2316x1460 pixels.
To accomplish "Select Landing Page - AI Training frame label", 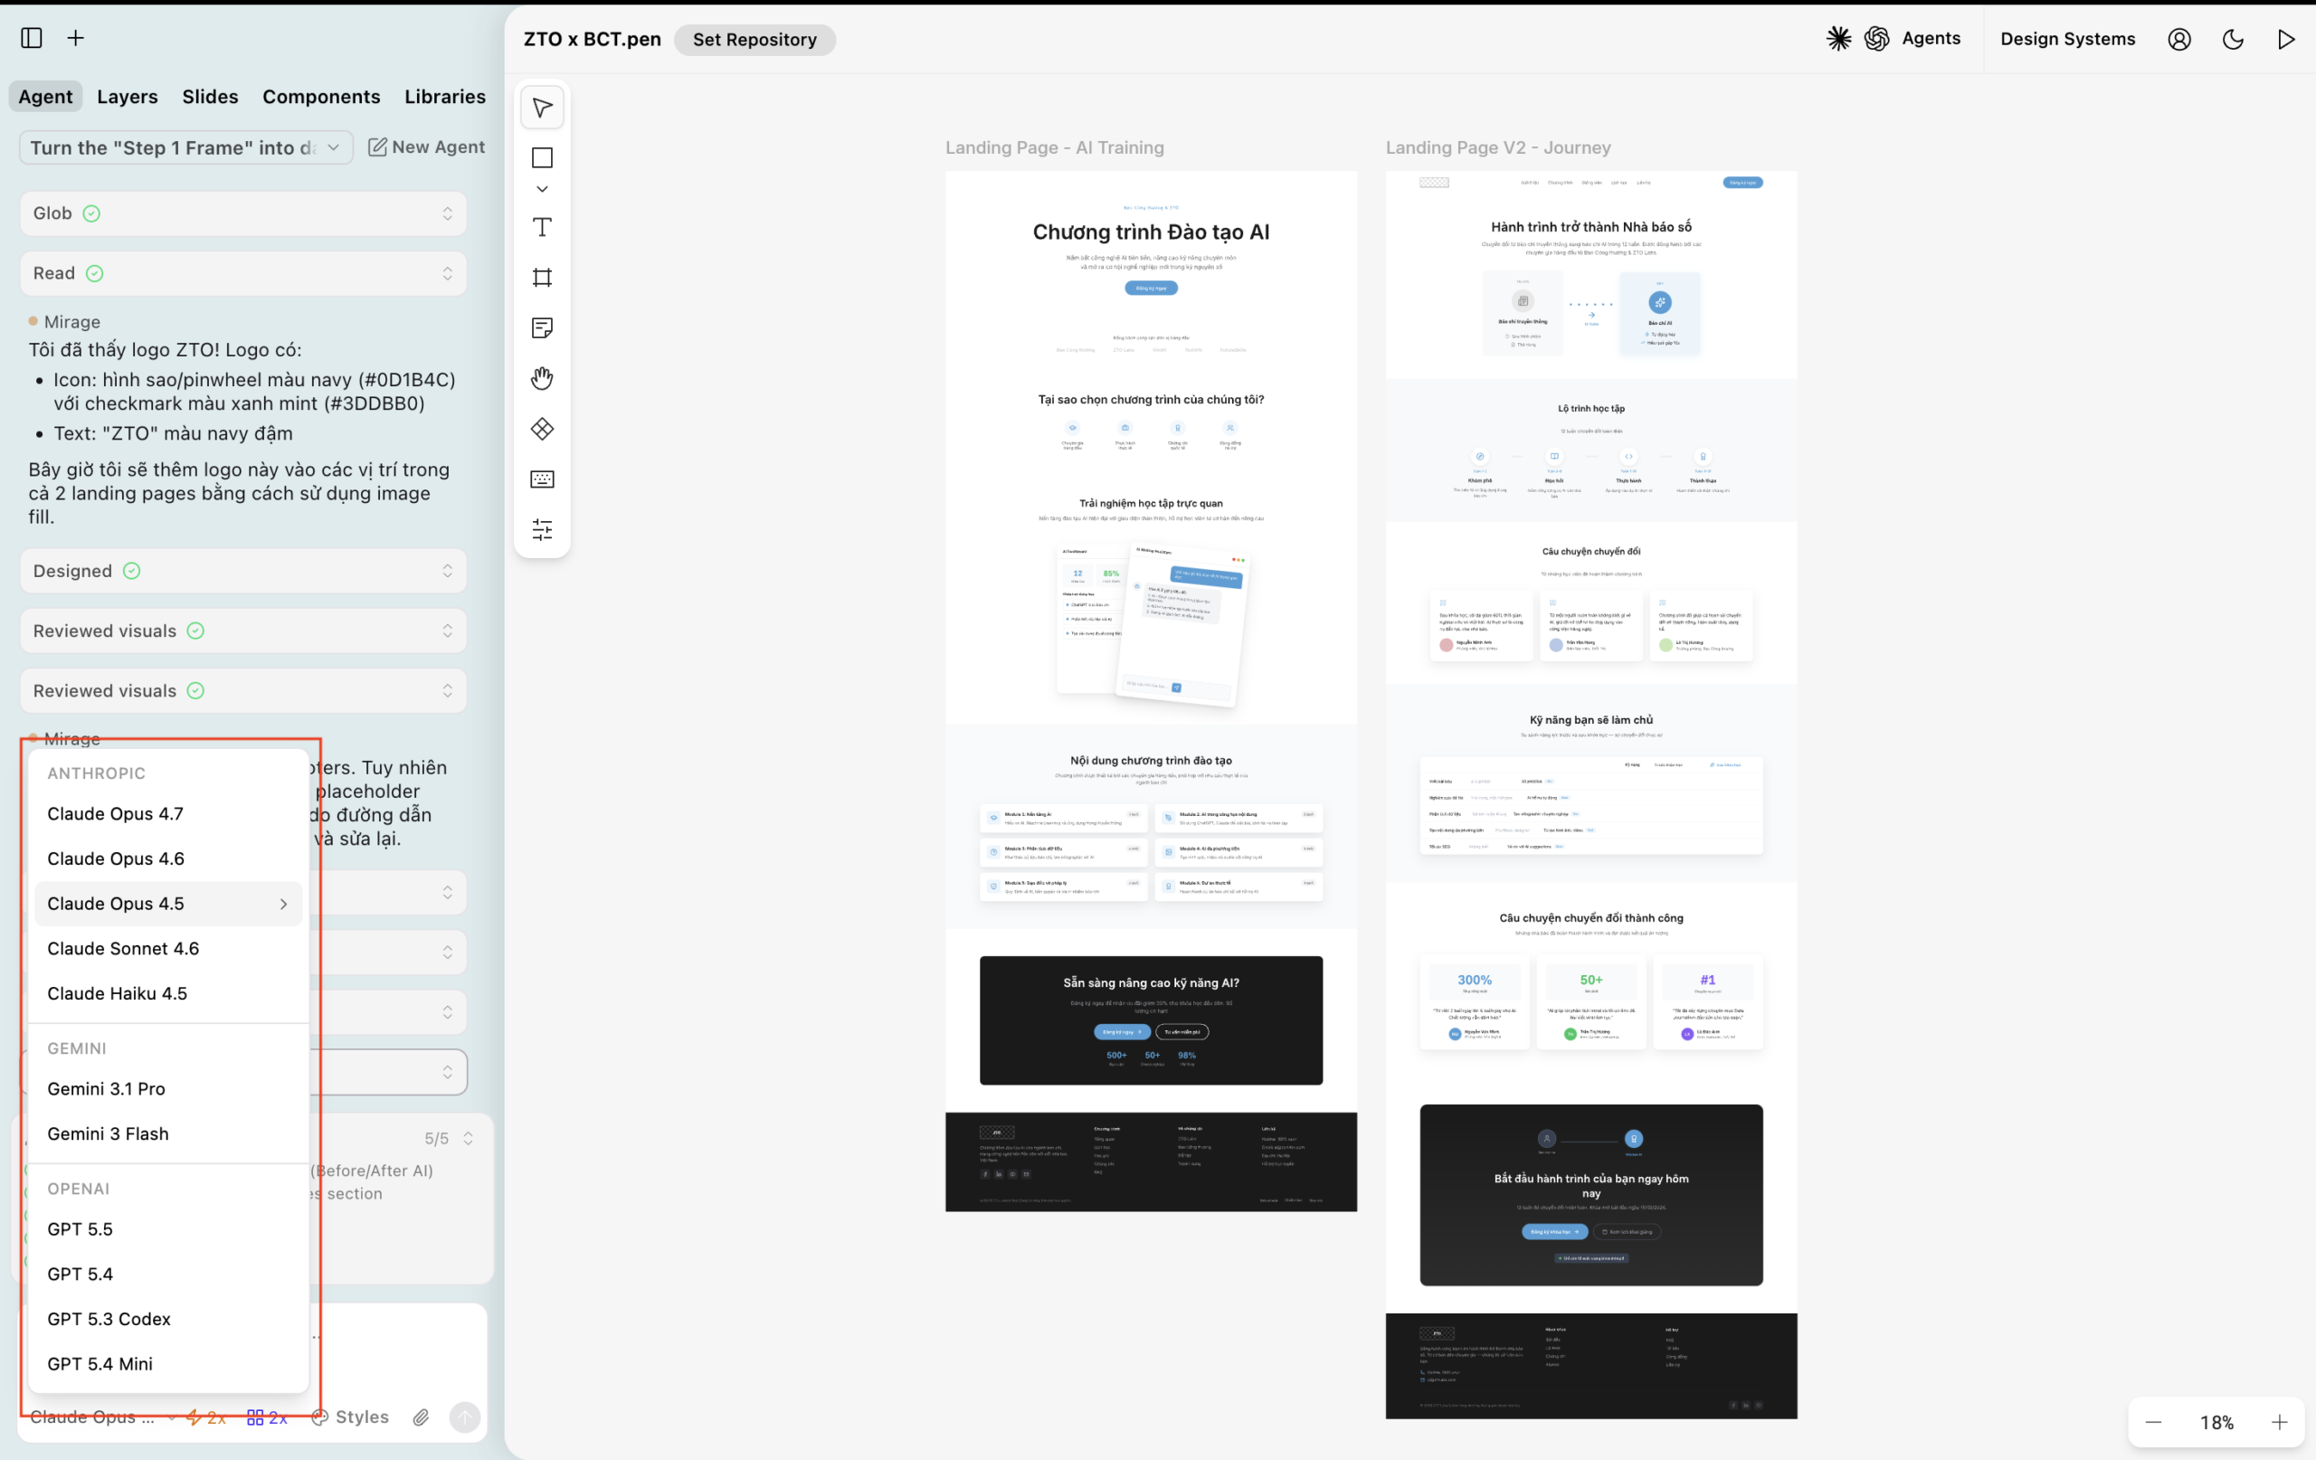I will 1054,147.
